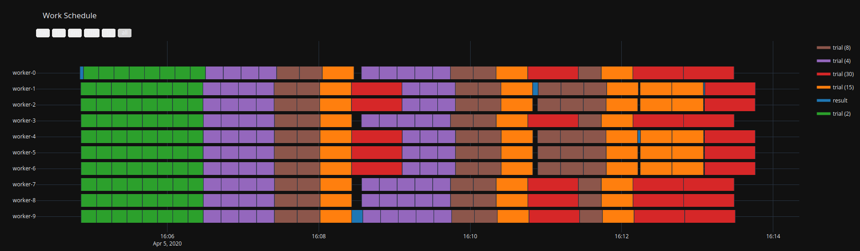860x251 pixels.
Task: Choose the YTD range selector
Action: click(92, 33)
